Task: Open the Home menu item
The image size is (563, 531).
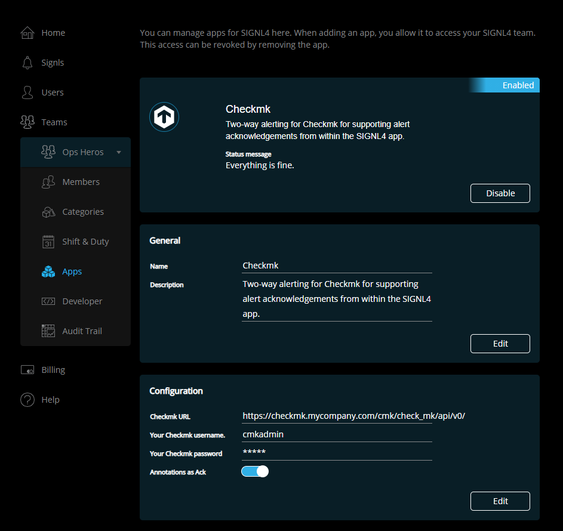Action: point(53,33)
